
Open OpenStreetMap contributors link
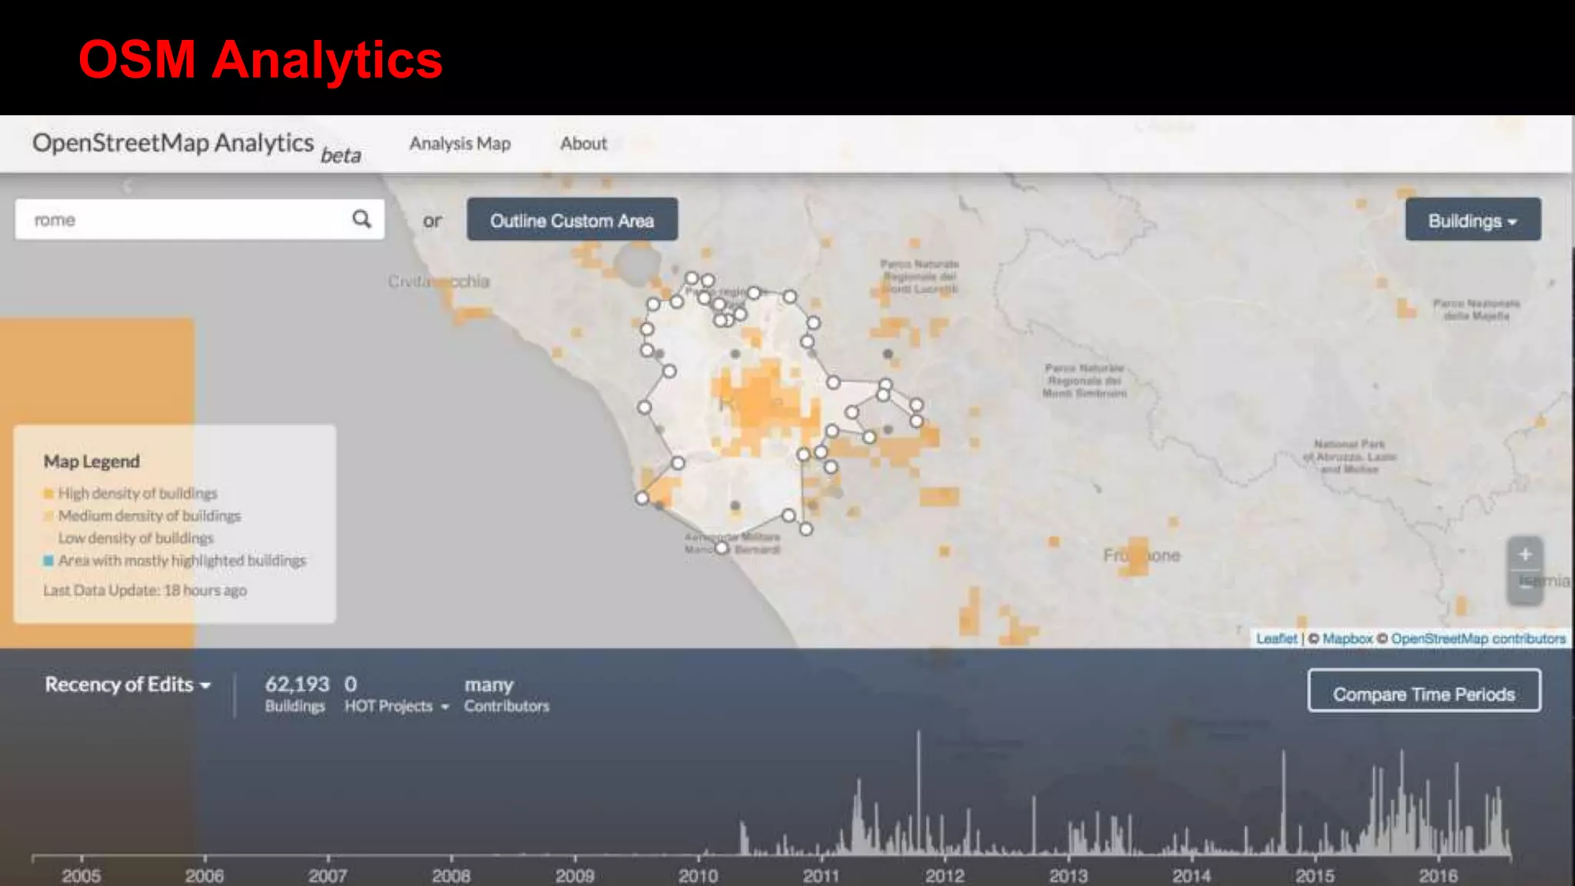pyautogui.click(x=1478, y=638)
